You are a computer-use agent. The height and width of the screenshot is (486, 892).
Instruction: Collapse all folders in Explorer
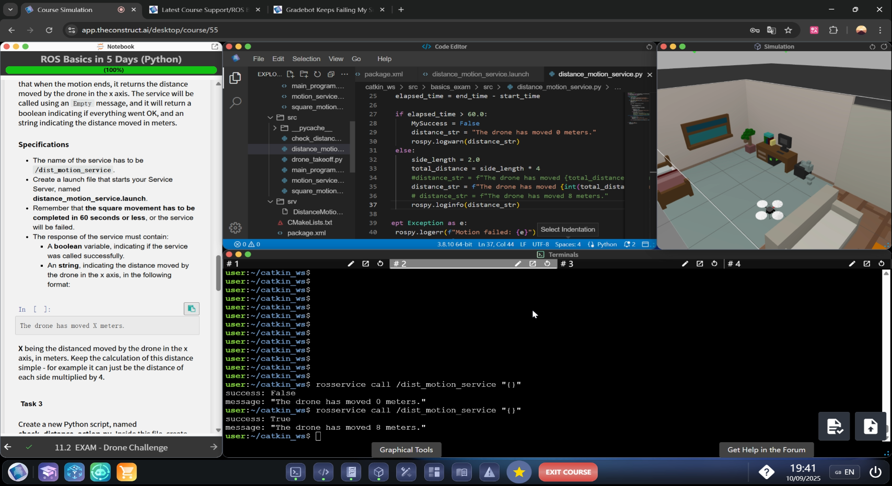point(331,74)
